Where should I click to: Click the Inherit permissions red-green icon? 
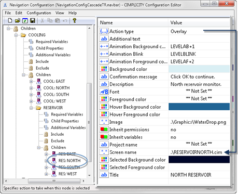(x=104, y=130)
